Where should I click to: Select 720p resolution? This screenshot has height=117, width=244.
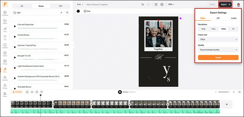(x=213, y=29)
